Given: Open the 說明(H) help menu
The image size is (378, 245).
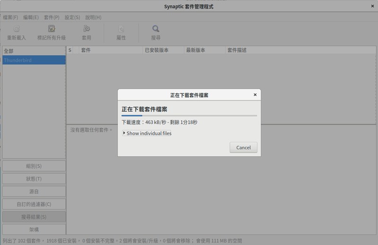Looking at the screenshot, I should tap(93, 17).
